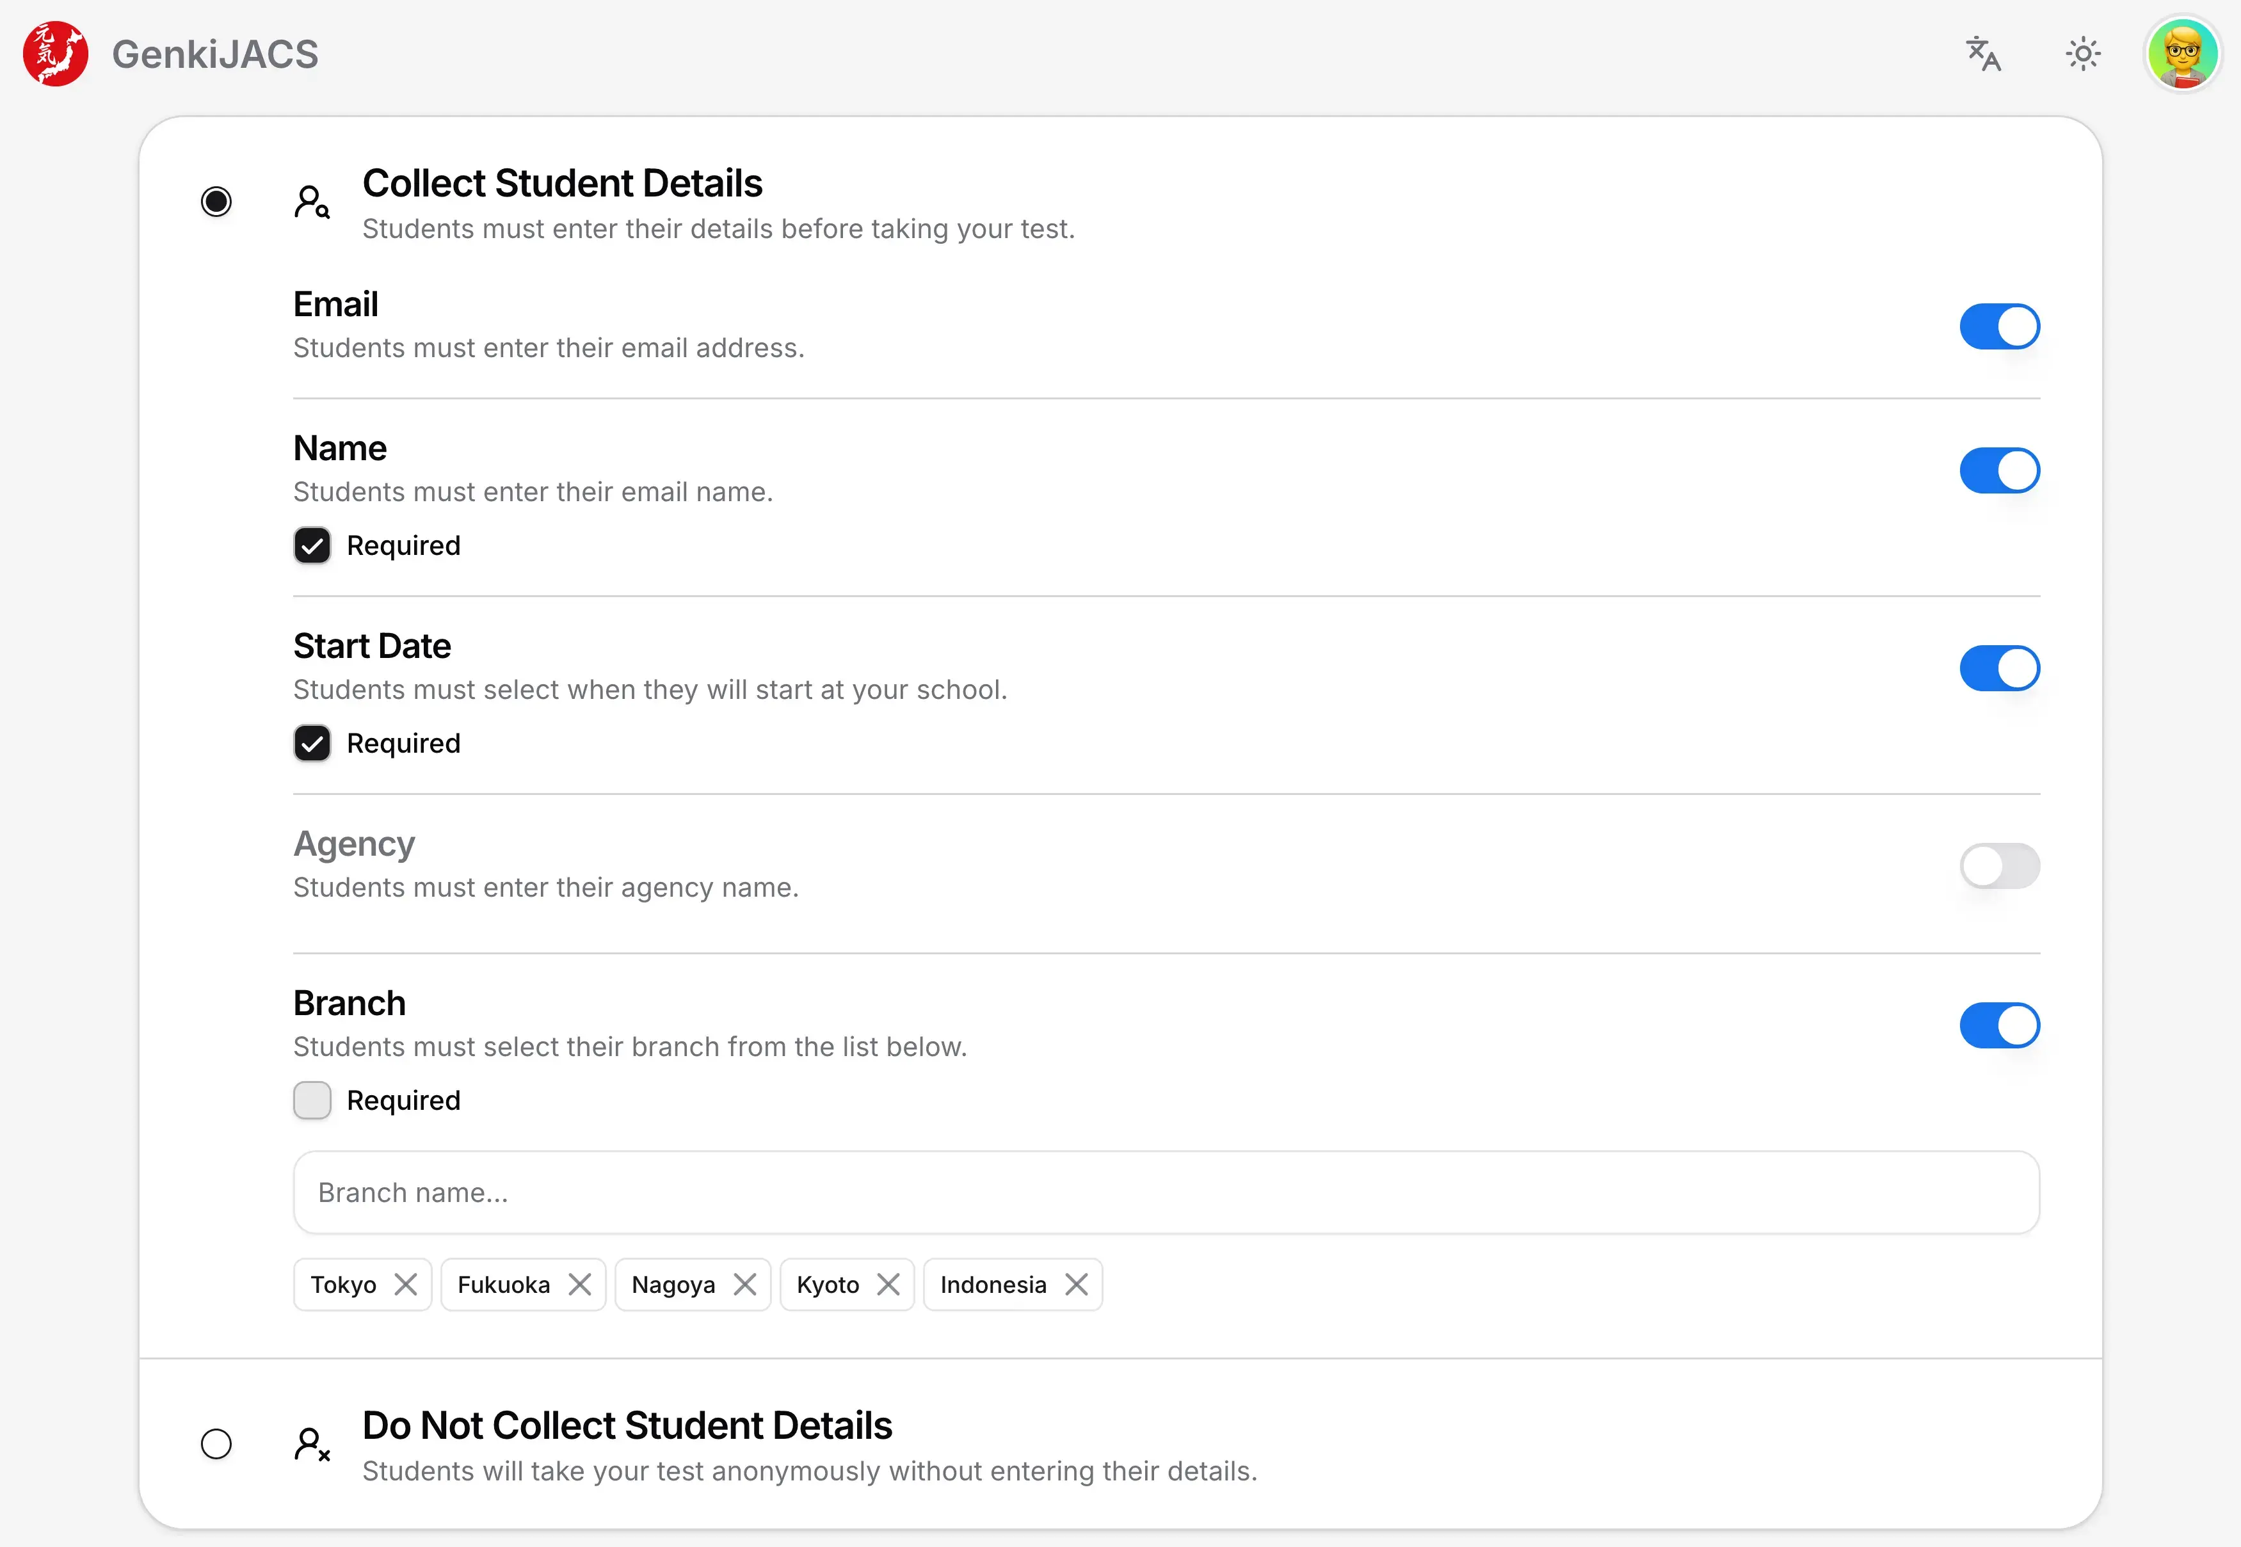Click the person-search icon beside Collect Student Details
This screenshot has height=1547, width=2241.
(311, 200)
